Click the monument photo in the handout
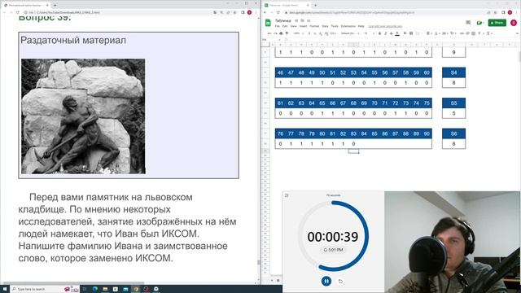The width and height of the screenshot is (521, 293). [83, 116]
